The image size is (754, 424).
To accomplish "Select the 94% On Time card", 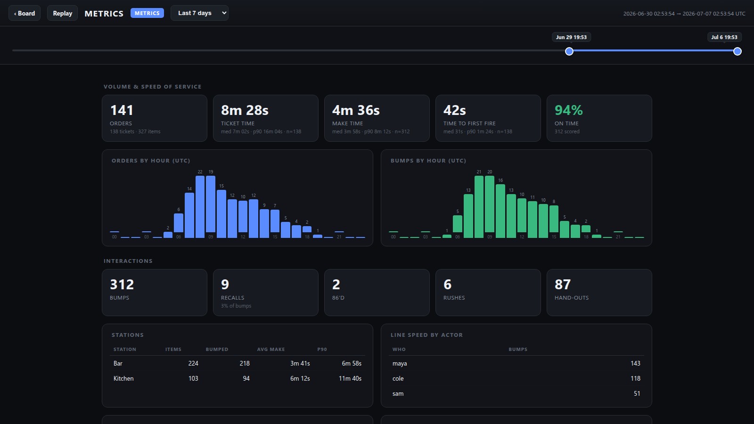I will coord(599,118).
